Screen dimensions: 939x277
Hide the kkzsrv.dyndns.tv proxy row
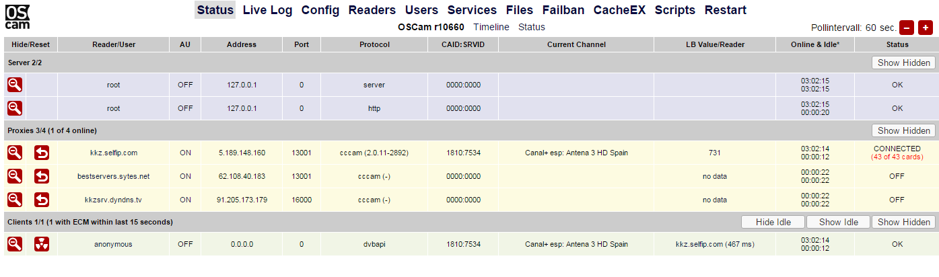click(15, 200)
